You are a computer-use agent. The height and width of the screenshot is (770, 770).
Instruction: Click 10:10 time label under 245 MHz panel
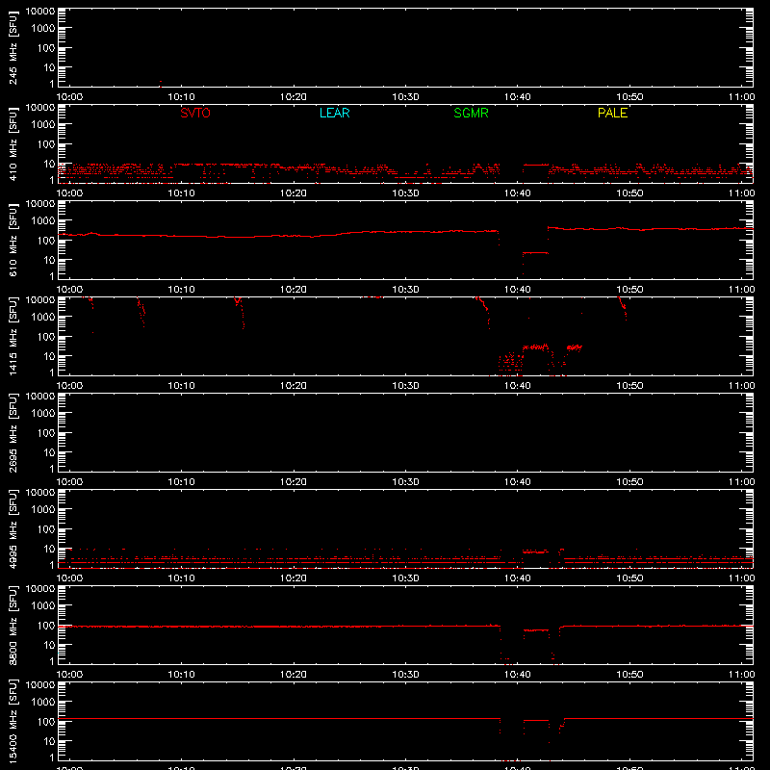coord(181,97)
